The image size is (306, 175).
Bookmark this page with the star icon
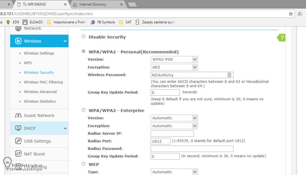tap(290, 14)
